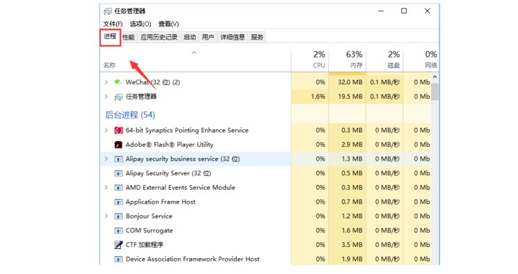Switch to the 应用历史记录 tab
Screen dimensions: 518x274
(159, 38)
